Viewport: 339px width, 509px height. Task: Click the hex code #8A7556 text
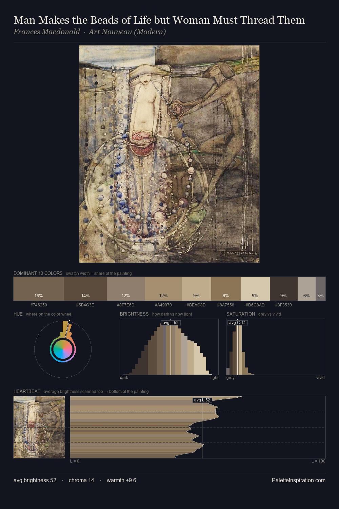(x=225, y=305)
